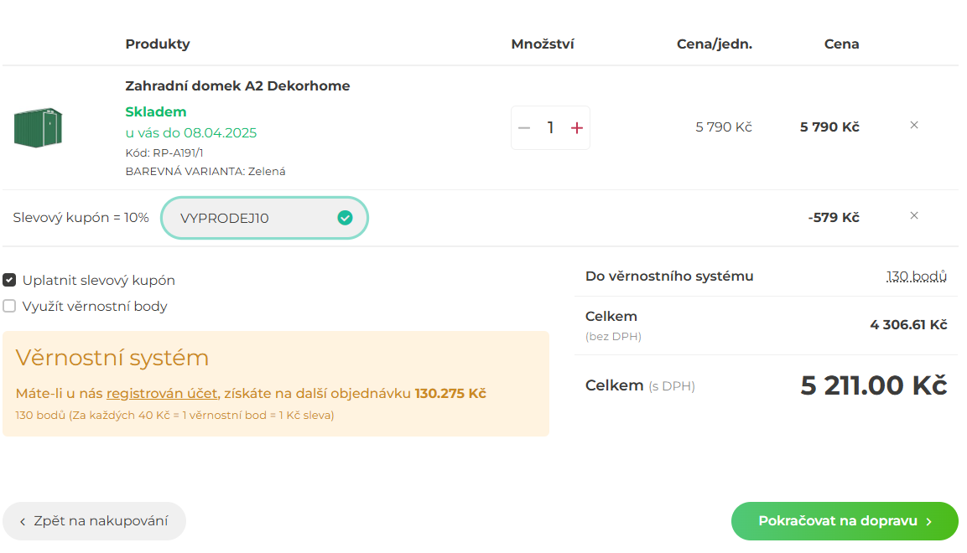Continue with Pokračovat na dopravu button

(x=845, y=521)
